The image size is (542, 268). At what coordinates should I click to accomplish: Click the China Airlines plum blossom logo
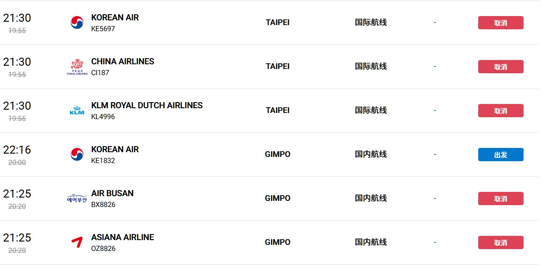tap(77, 67)
